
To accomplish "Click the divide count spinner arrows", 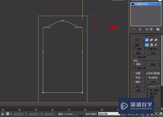I will coord(159,86).
